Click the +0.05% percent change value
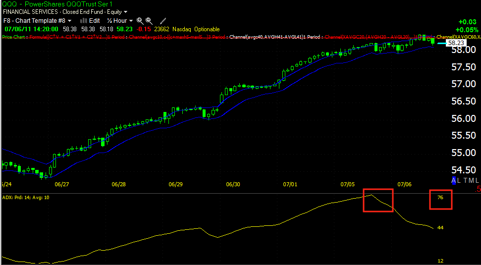The height and width of the screenshot is (265, 481). pyautogui.click(x=467, y=30)
